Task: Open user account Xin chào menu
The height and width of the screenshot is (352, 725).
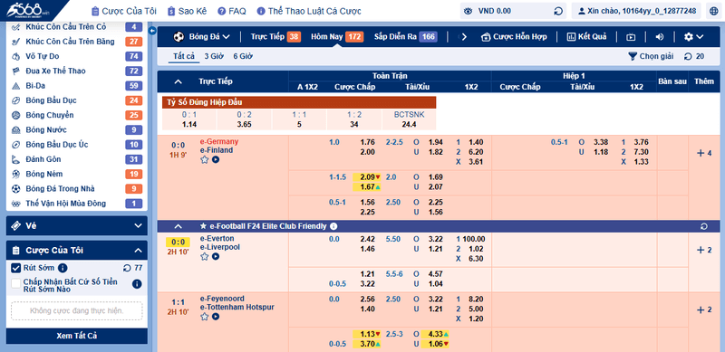Action: (636, 11)
